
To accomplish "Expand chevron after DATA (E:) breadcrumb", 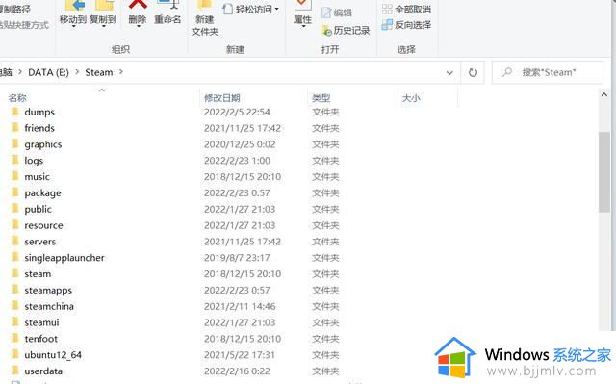I will click(x=77, y=72).
